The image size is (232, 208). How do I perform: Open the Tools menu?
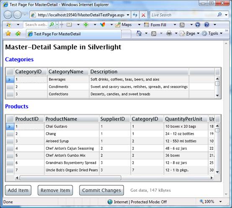(212, 34)
